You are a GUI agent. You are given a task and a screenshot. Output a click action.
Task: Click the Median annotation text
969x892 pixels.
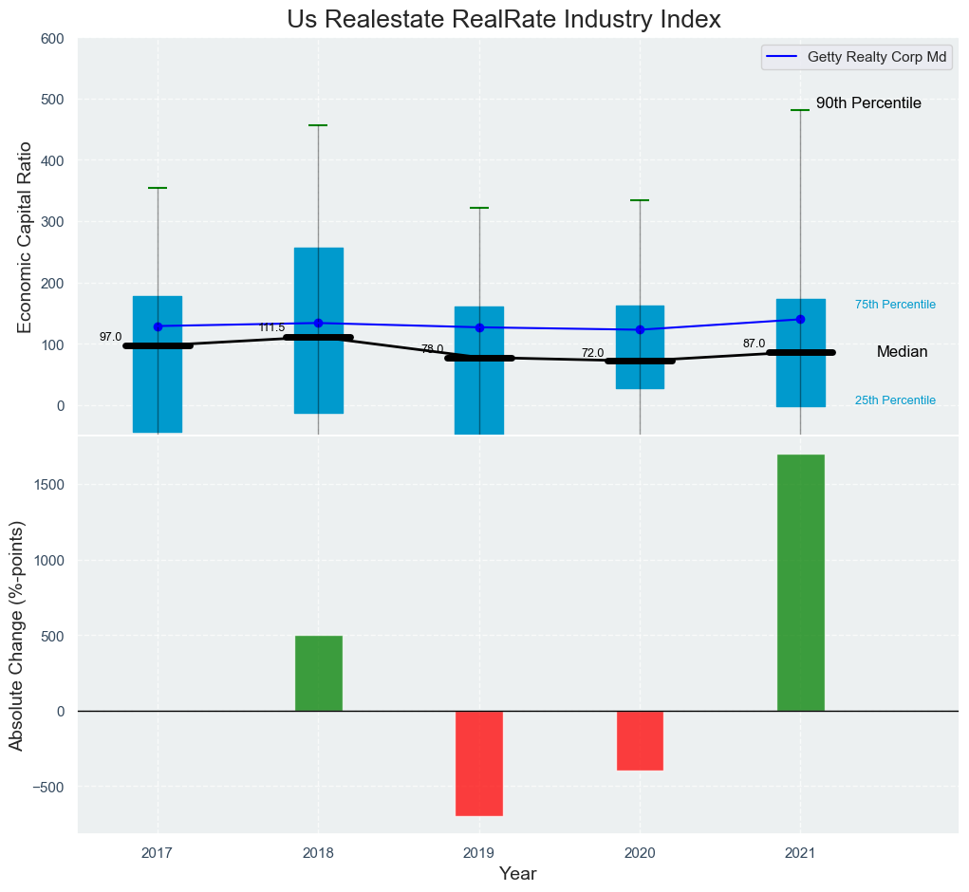[902, 352]
